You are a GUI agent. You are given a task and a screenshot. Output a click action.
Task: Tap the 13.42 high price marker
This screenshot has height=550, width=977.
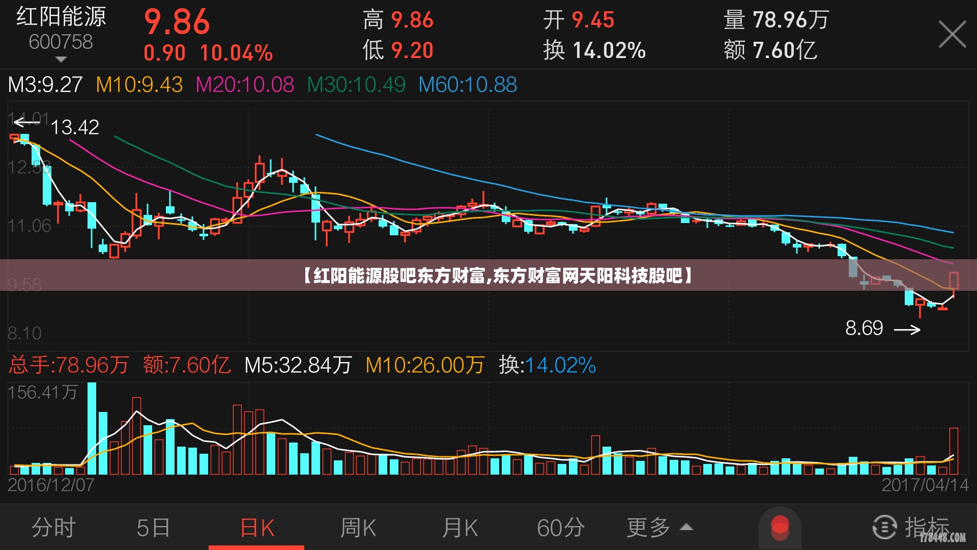pos(75,127)
